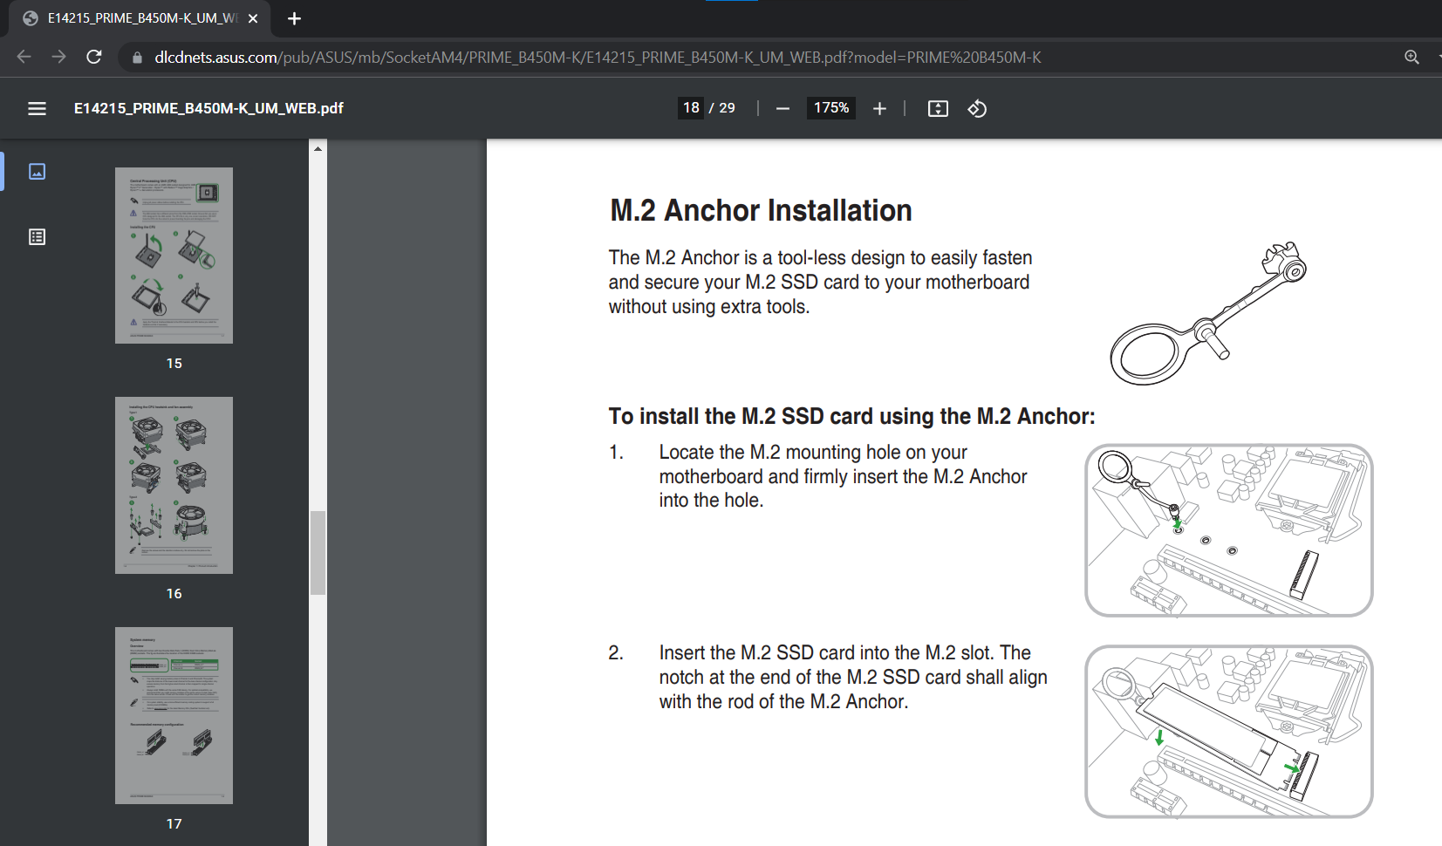This screenshot has height=846, width=1442.
Task: Click step 2 'Insert the M.2 SSD card' text
Action: 853,677
